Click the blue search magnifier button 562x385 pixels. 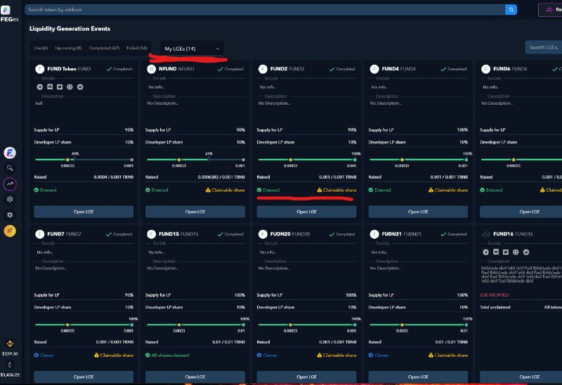tap(511, 10)
